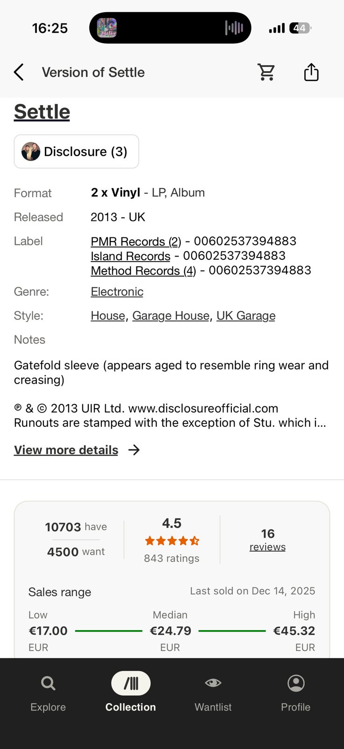Expand View more details
The height and width of the screenshot is (749, 344).
(66, 450)
